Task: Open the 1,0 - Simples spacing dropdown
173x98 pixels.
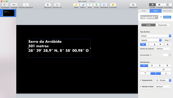Action: (x=163, y=80)
